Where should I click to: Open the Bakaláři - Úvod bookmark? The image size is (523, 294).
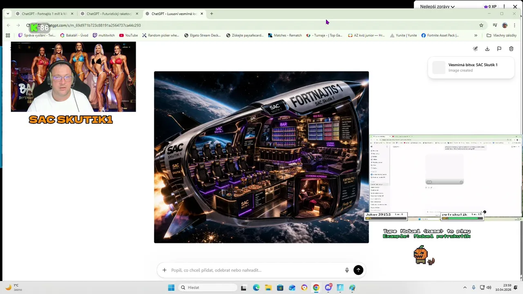74,36
